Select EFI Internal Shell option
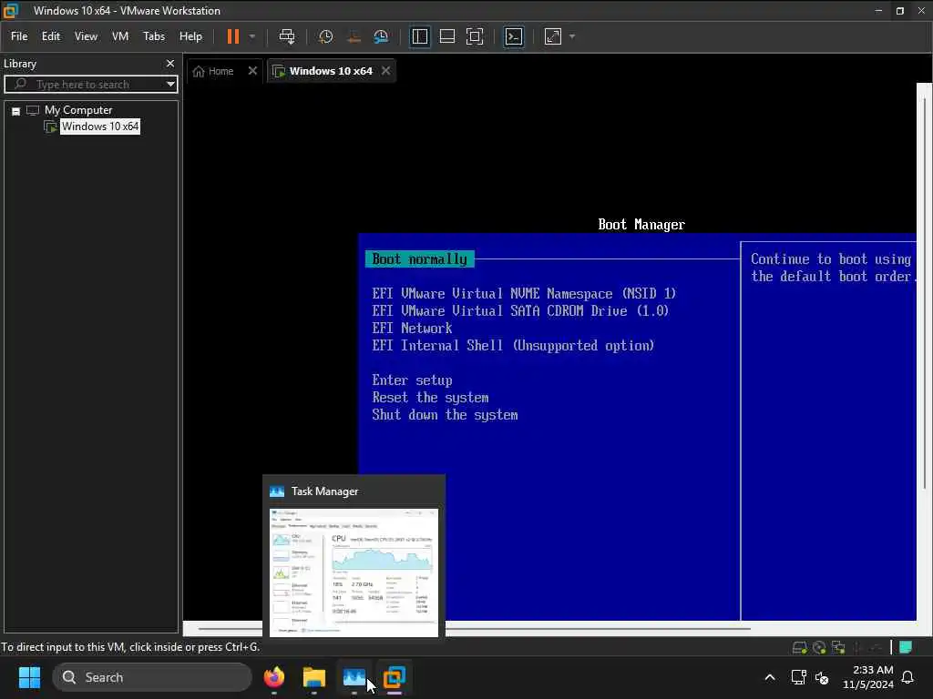The width and height of the screenshot is (933, 699). click(x=513, y=345)
